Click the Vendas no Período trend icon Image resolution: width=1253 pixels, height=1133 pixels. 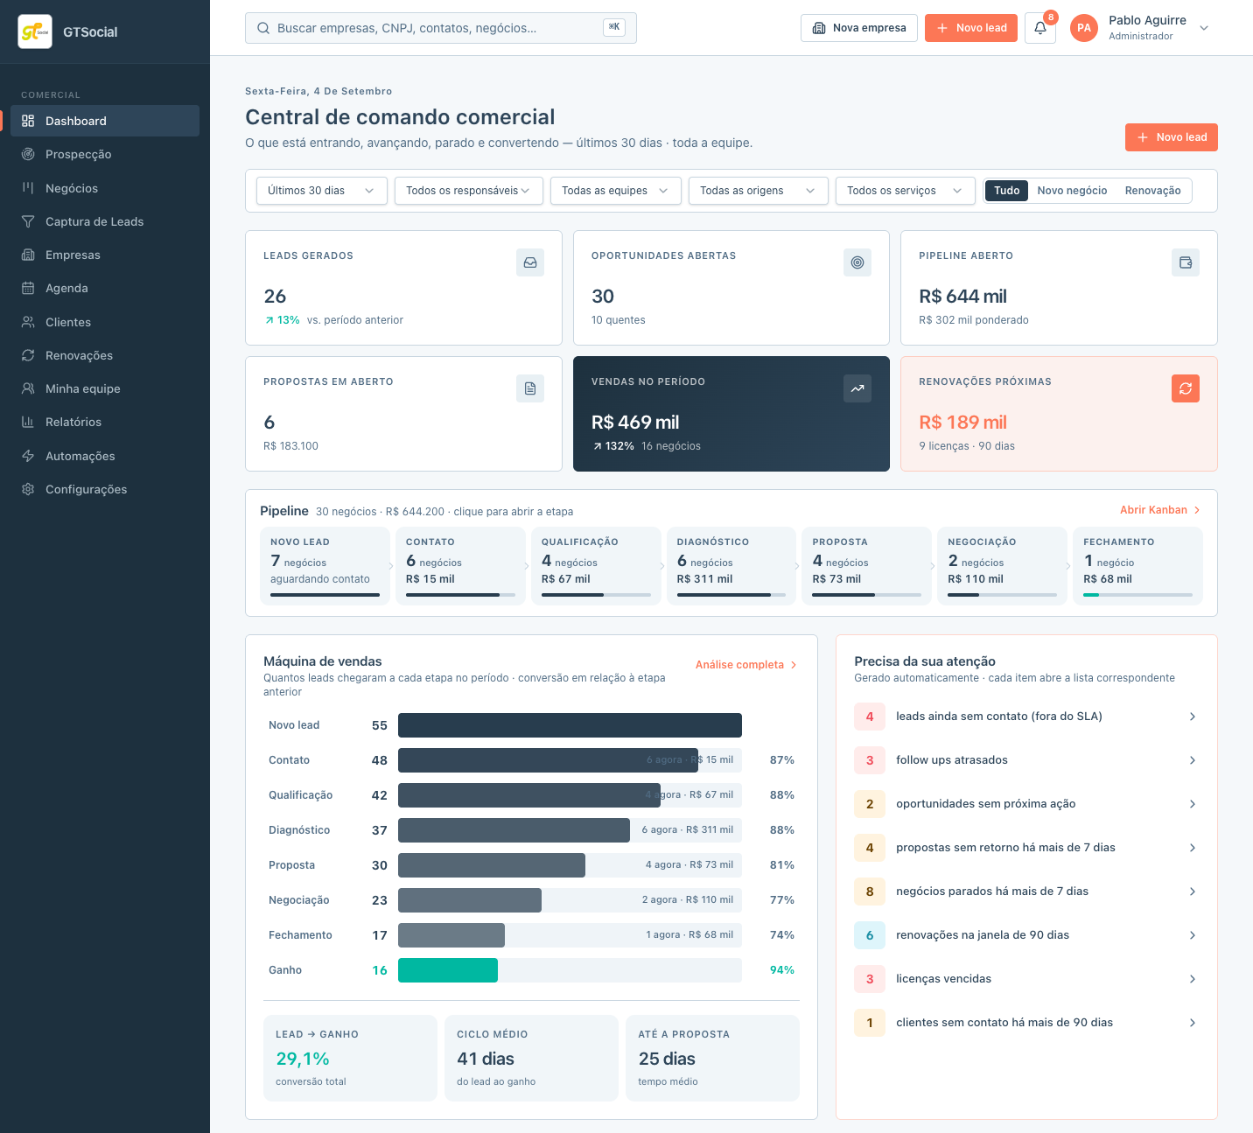[x=857, y=388]
